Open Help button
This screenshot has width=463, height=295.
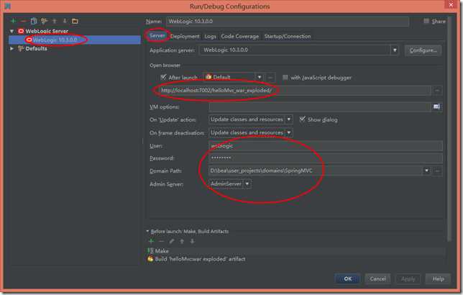click(x=439, y=278)
